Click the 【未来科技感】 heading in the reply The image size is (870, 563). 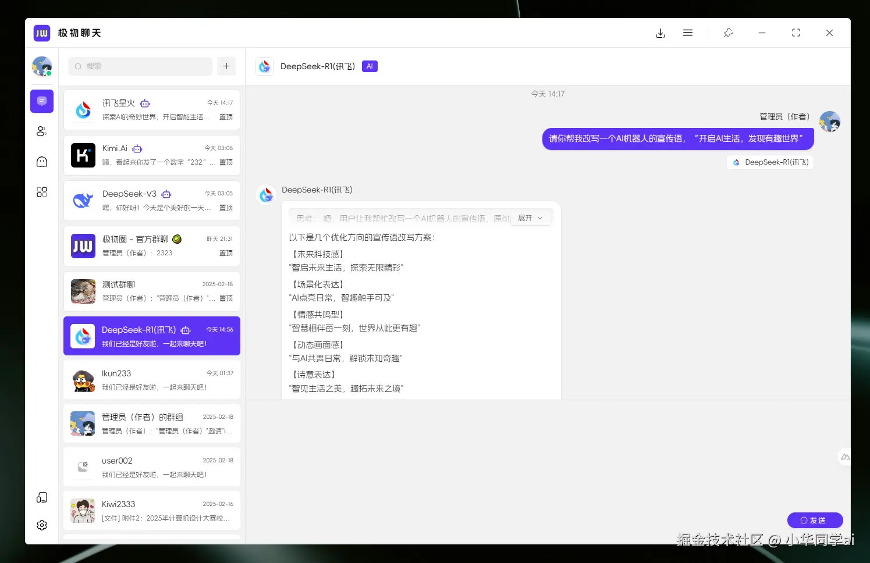318,254
